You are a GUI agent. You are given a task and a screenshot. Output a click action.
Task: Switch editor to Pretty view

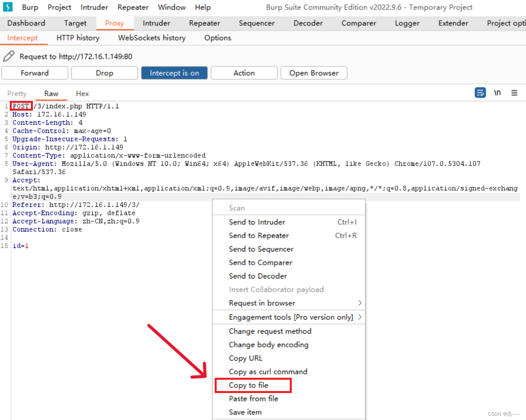click(x=17, y=93)
